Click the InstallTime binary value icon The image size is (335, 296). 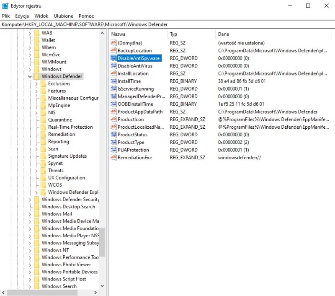113,81
